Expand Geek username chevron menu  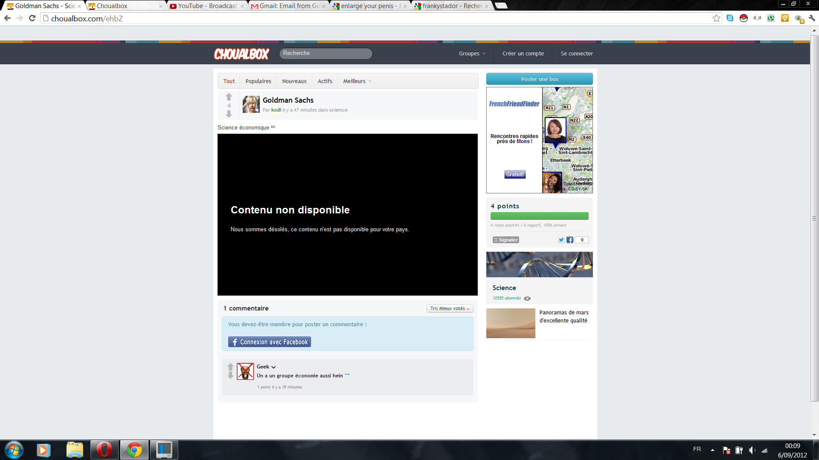273,367
